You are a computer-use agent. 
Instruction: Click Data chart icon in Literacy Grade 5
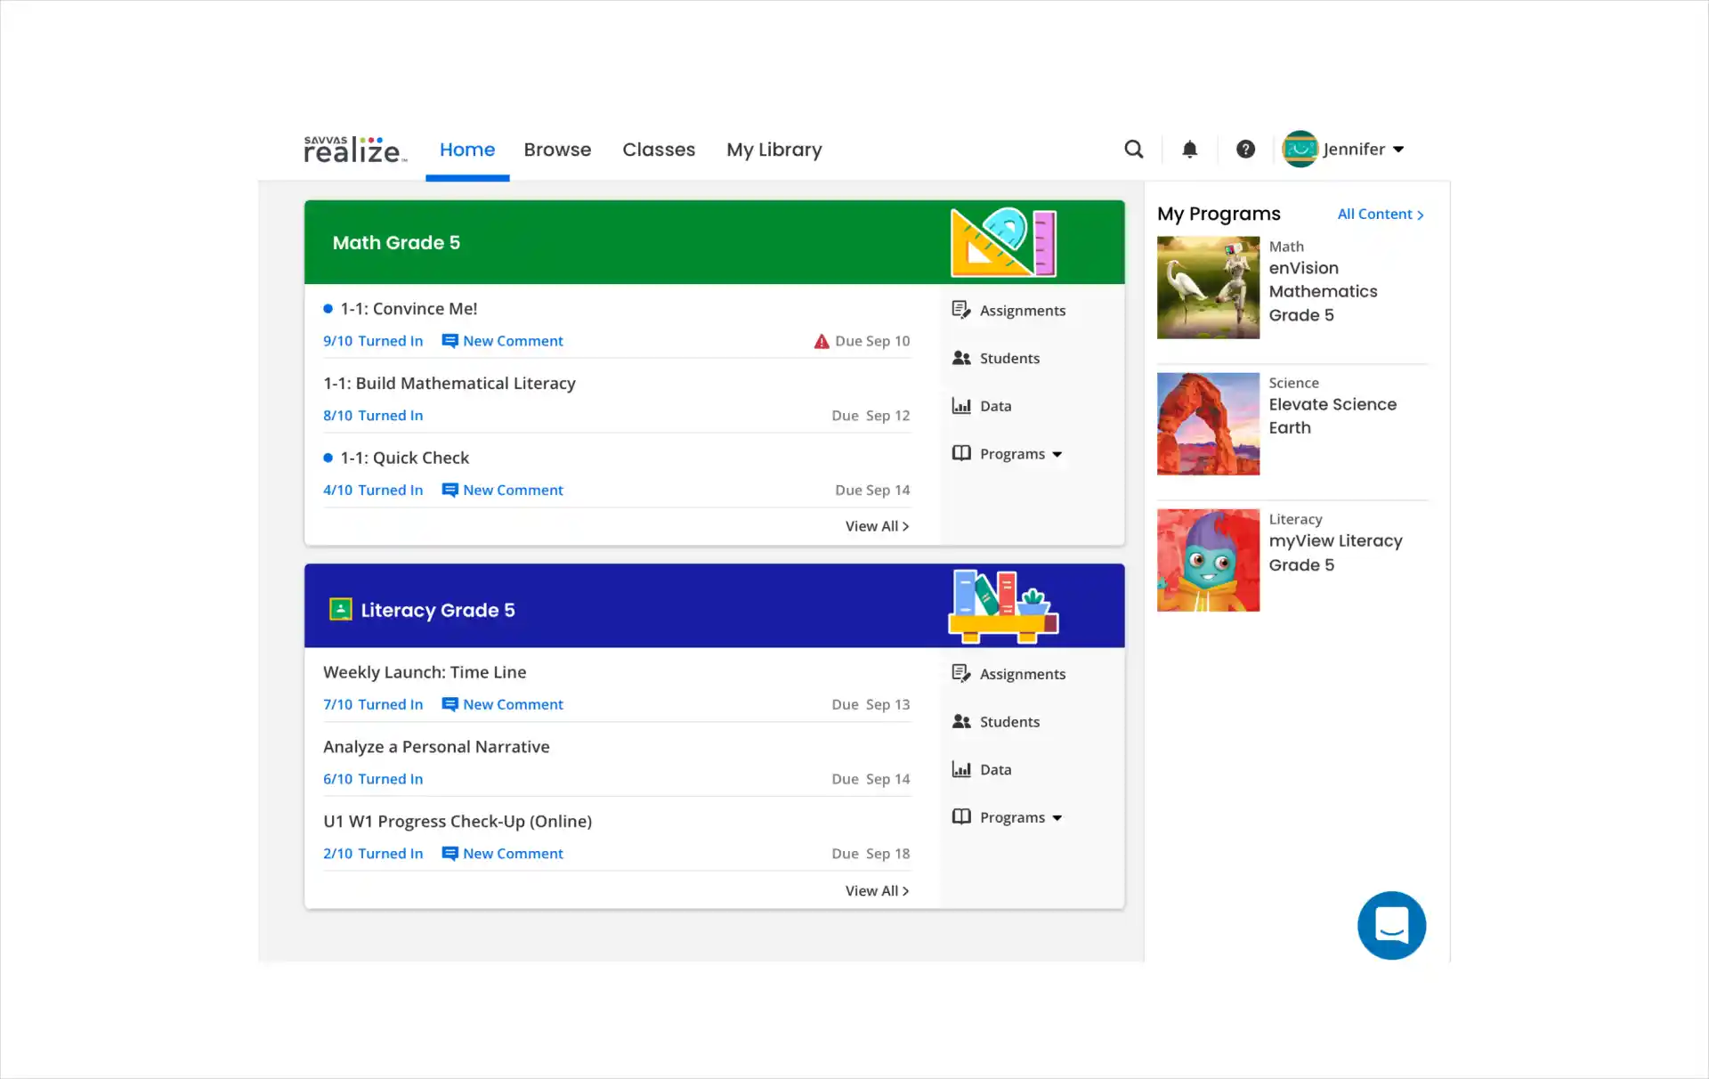pos(961,769)
